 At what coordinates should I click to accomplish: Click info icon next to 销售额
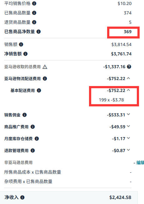tap(21, 44)
